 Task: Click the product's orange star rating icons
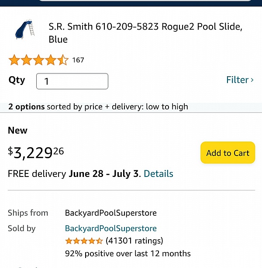click(x=38, y=60)
